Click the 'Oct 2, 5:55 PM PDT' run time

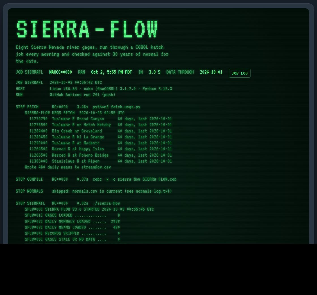pyautogui.click(x=112, y=72)
